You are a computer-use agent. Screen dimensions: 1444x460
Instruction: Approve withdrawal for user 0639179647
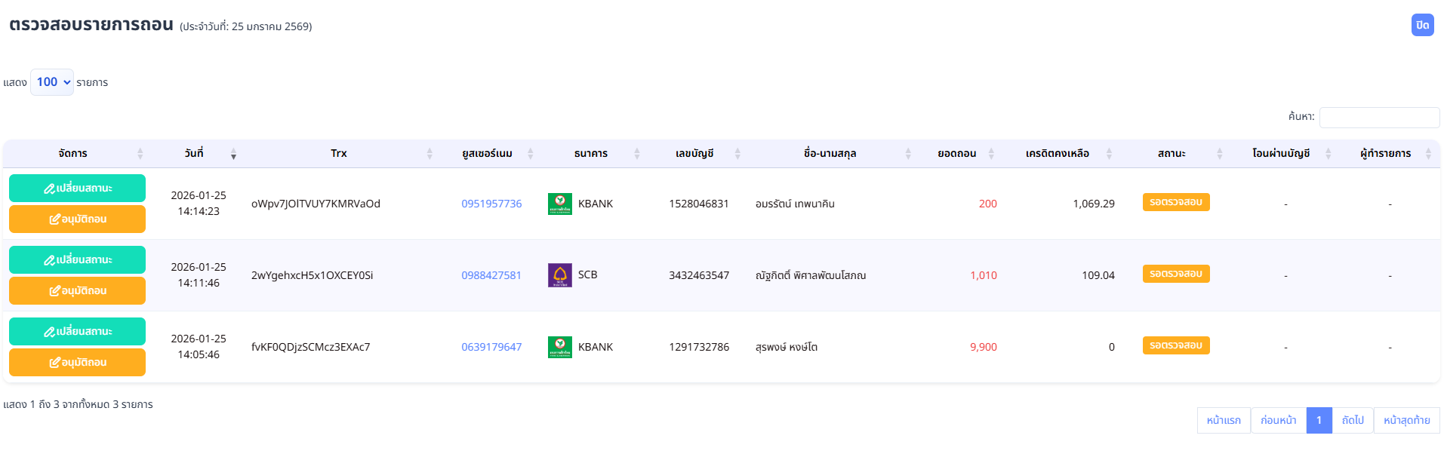(x=77, y=362)
